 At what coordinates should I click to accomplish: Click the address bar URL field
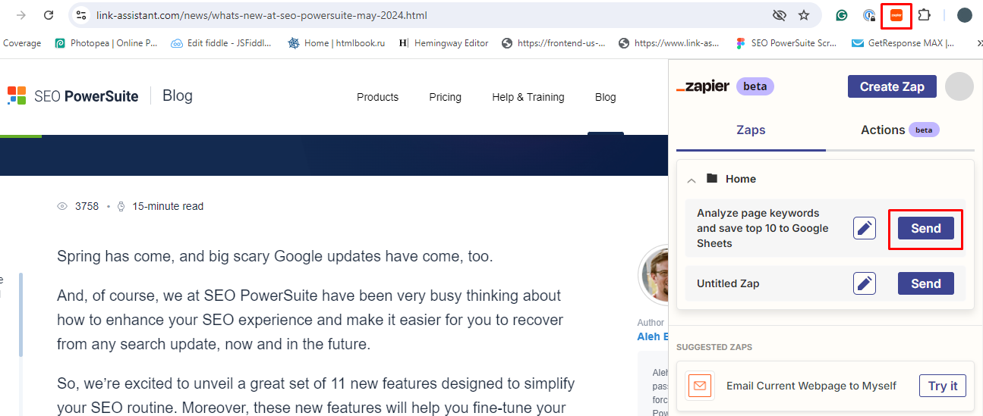tap(425, 15)
